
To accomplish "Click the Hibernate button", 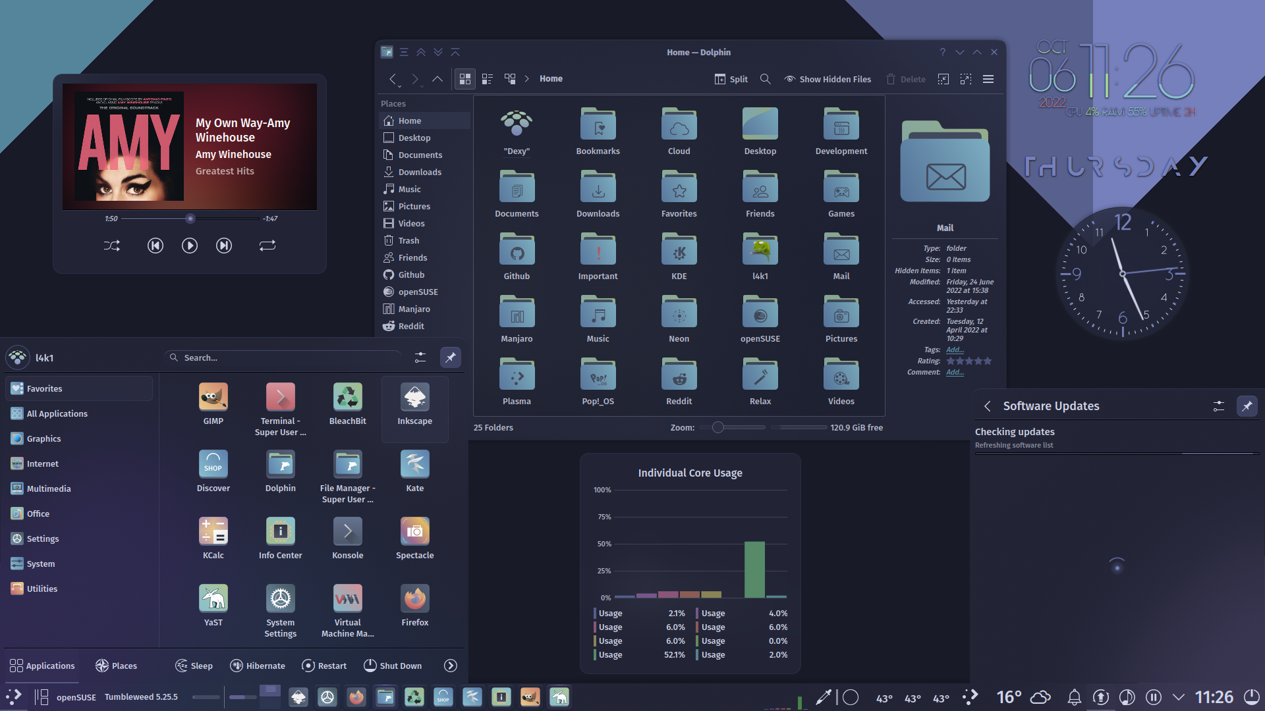I will 258,666.
